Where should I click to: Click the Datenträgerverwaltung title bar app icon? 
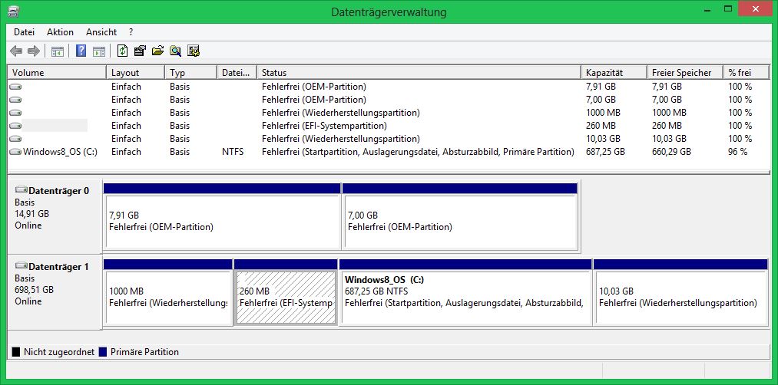[x=13, y=12]
